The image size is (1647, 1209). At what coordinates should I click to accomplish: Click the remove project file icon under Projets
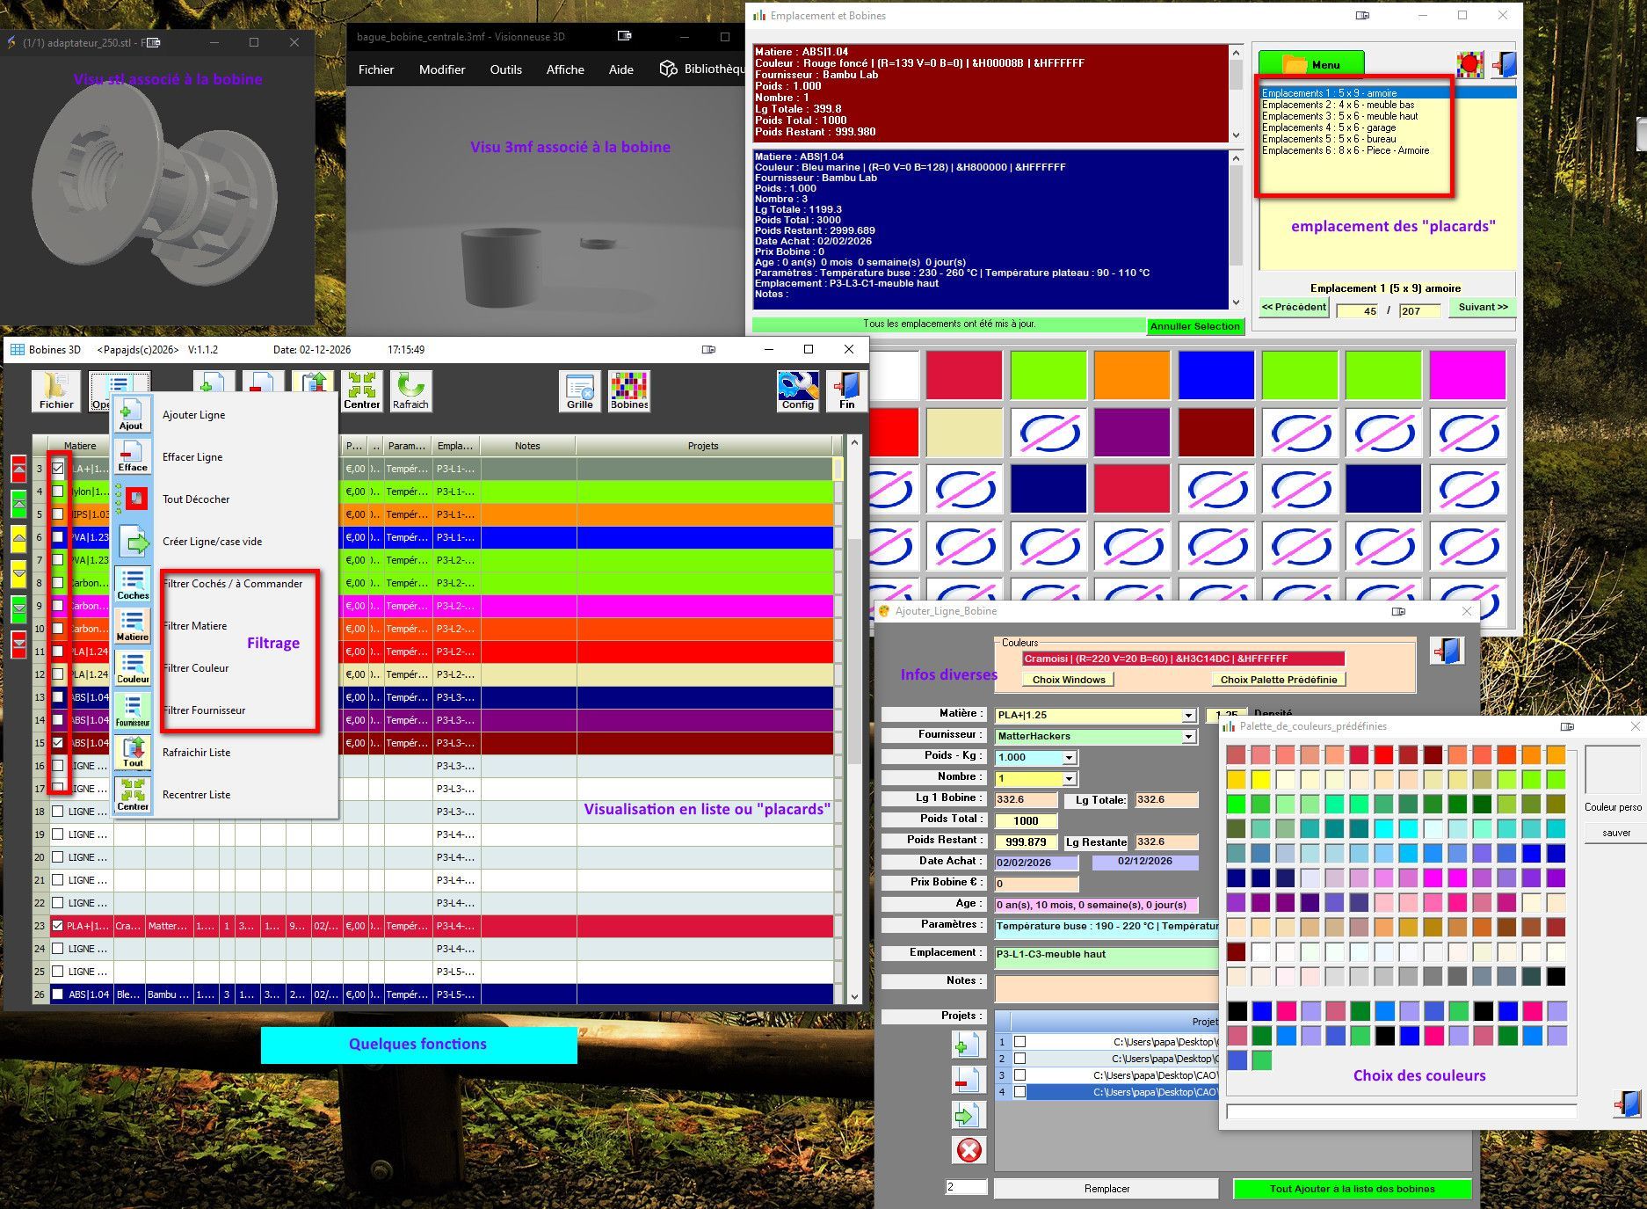coord(969,1081)
